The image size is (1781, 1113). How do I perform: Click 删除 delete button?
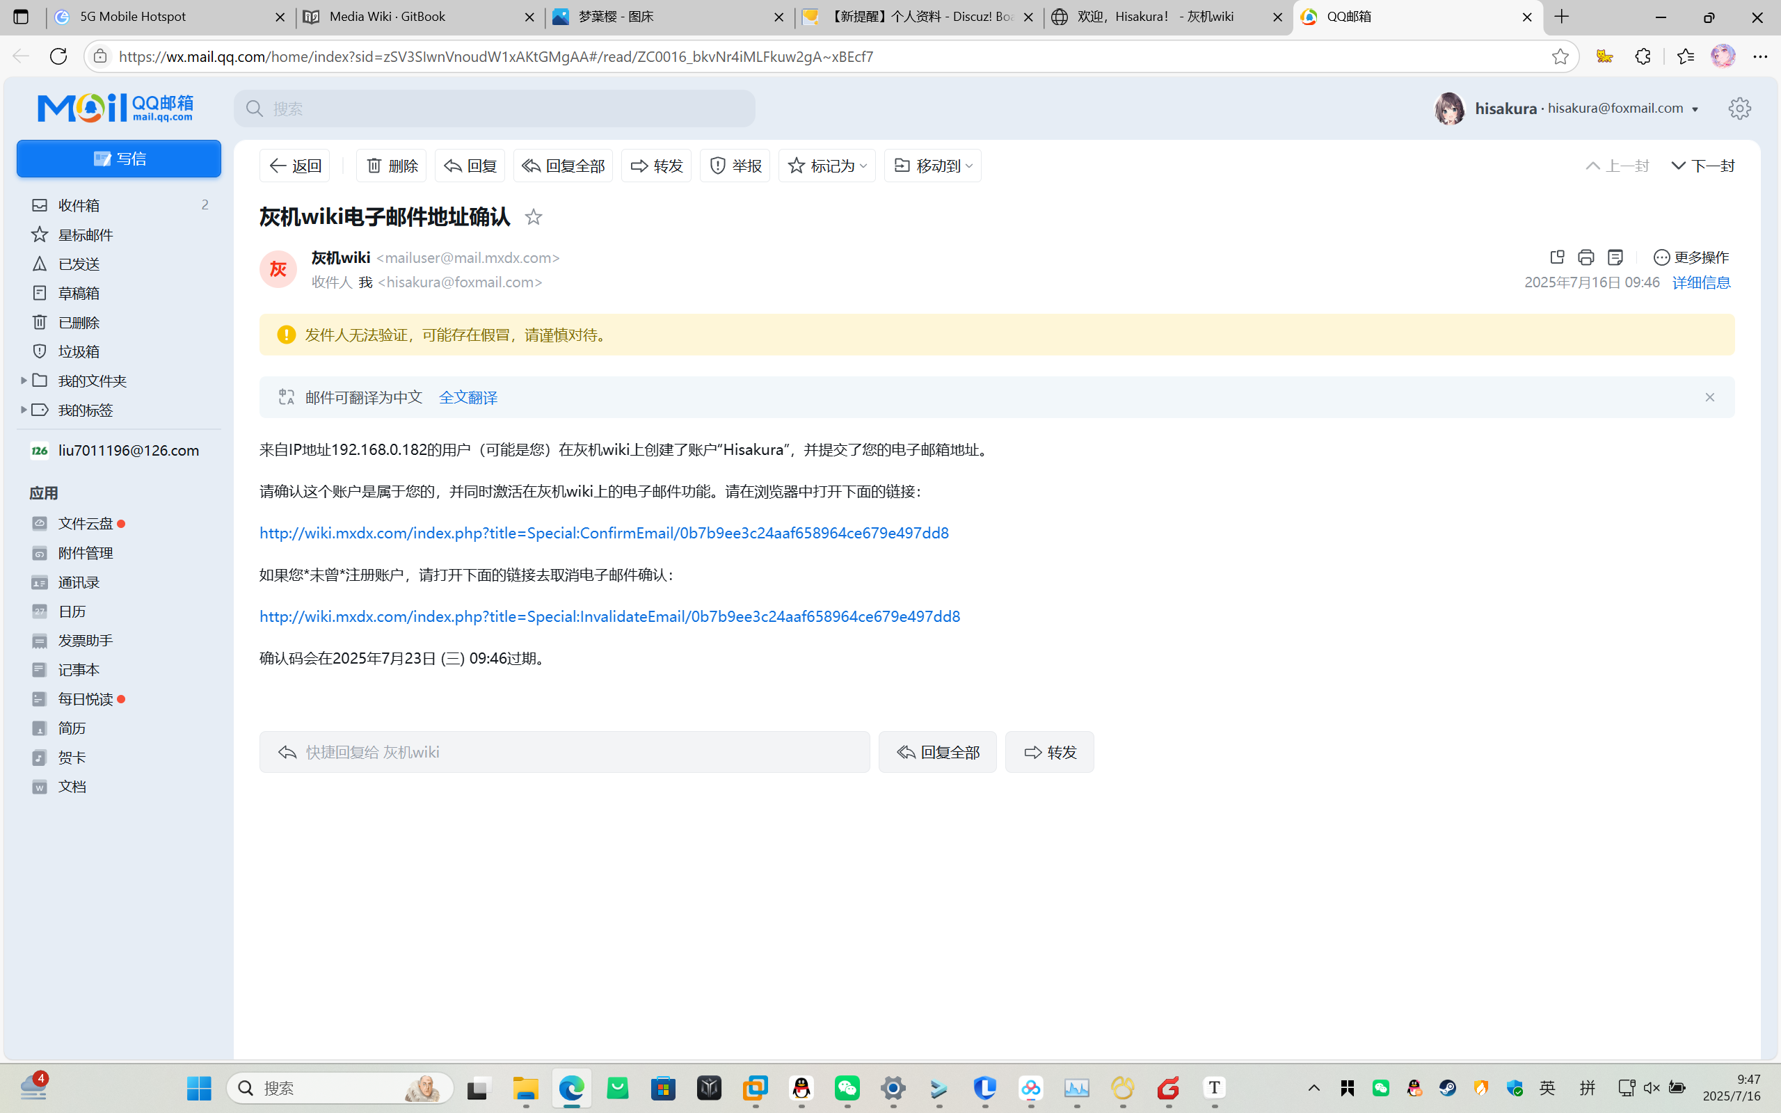[391, 166]
